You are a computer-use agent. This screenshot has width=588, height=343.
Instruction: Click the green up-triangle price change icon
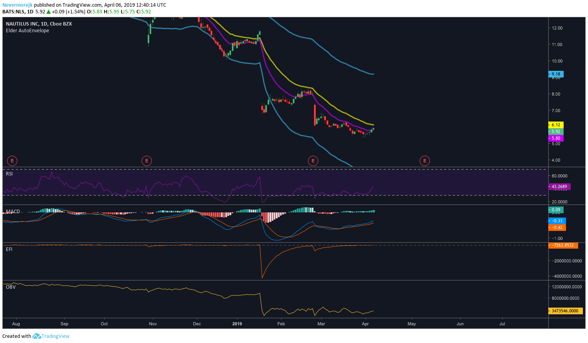click(49, 12)
